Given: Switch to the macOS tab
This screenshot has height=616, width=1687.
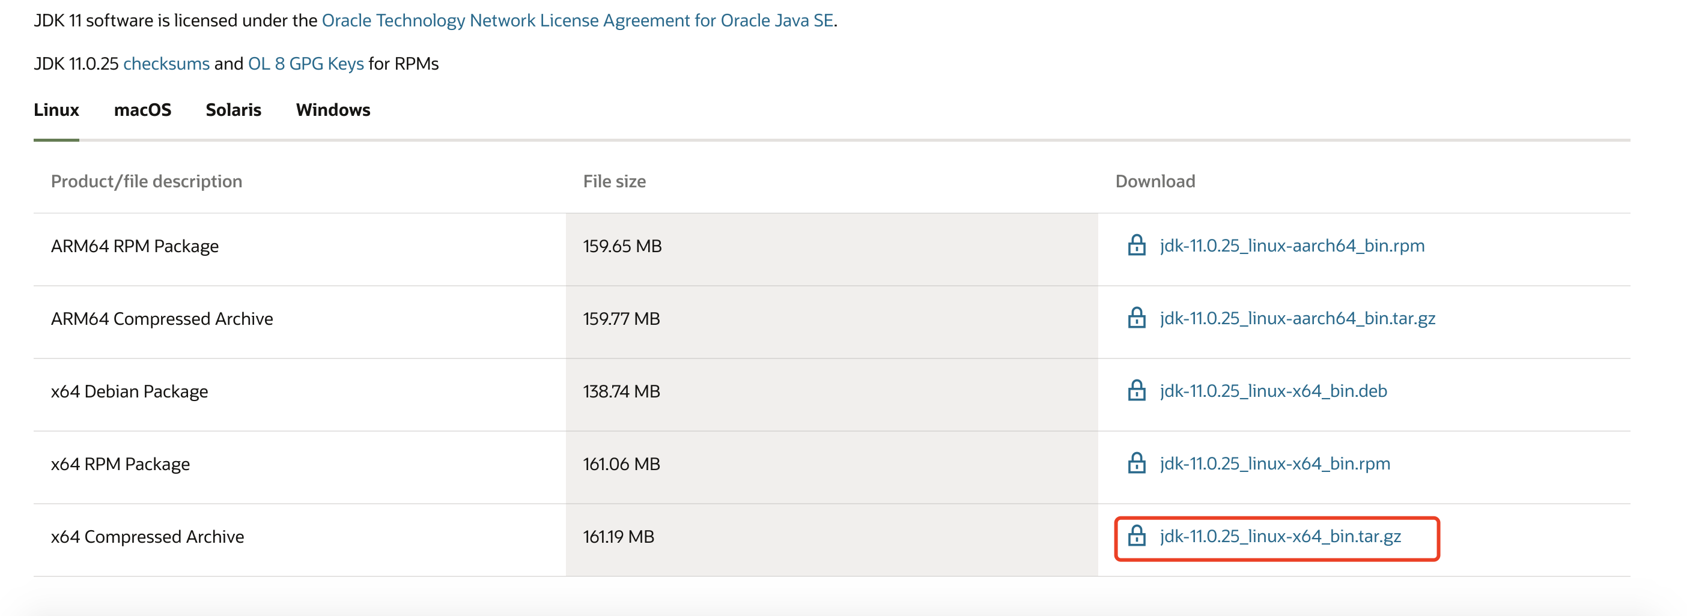Looking at the screenshot, I should [x=143, y=110].
